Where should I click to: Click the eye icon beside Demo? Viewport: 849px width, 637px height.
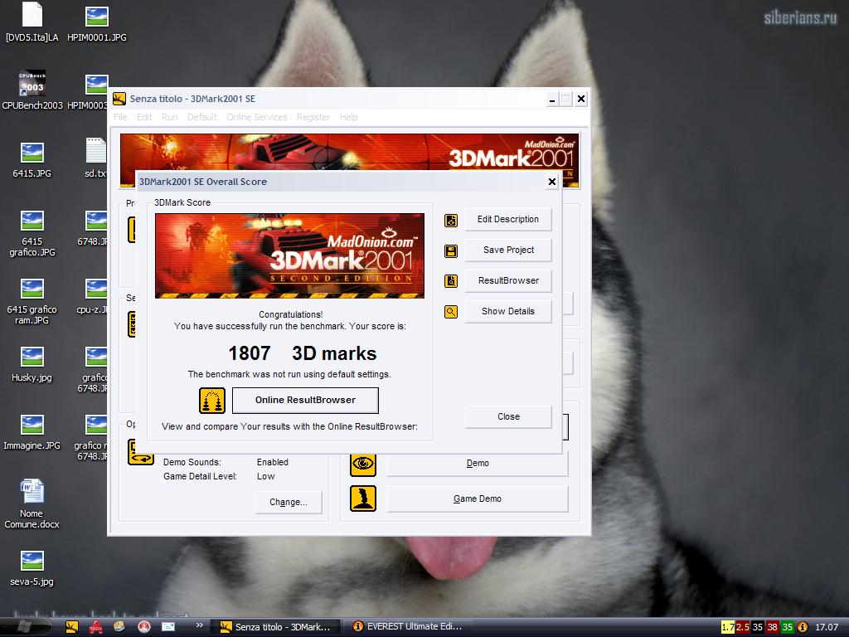tap(363, 464)
